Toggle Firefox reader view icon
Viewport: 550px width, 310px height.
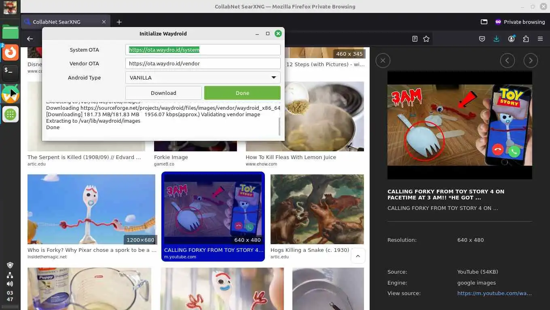(x=415, y=39)
